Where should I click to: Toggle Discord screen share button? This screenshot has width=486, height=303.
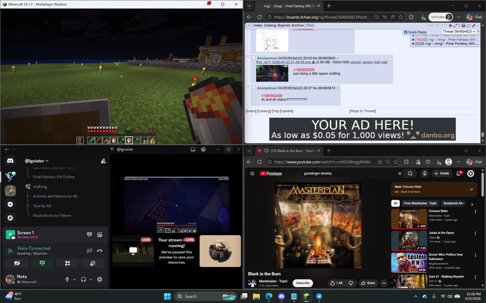pyautogui.click(x=42, y=263)
